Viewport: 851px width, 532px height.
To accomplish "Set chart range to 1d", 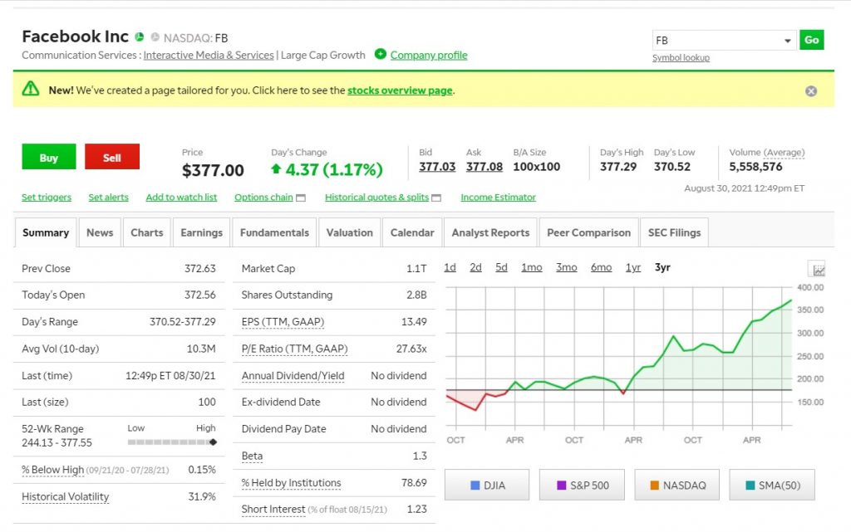I will click(x=450, y=267).
